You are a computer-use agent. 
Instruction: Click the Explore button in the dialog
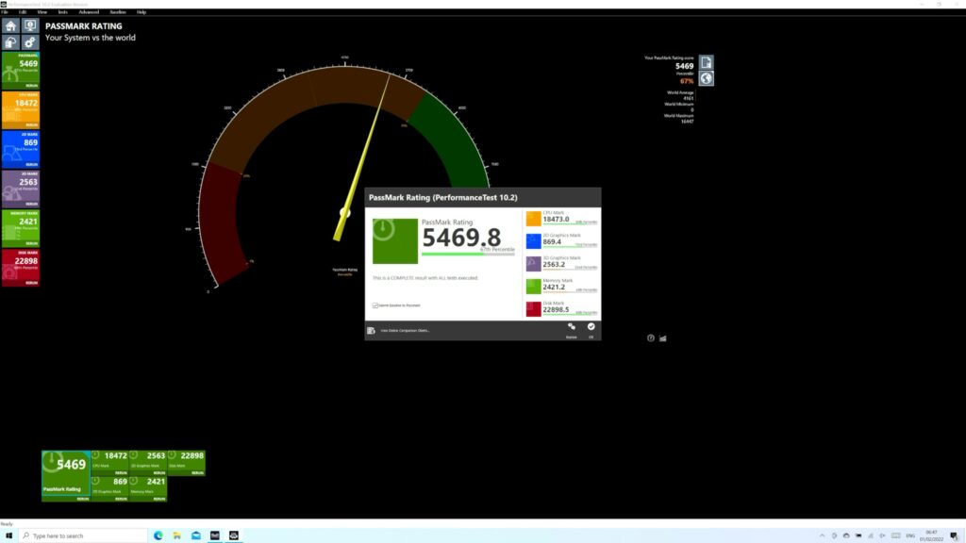572,329
